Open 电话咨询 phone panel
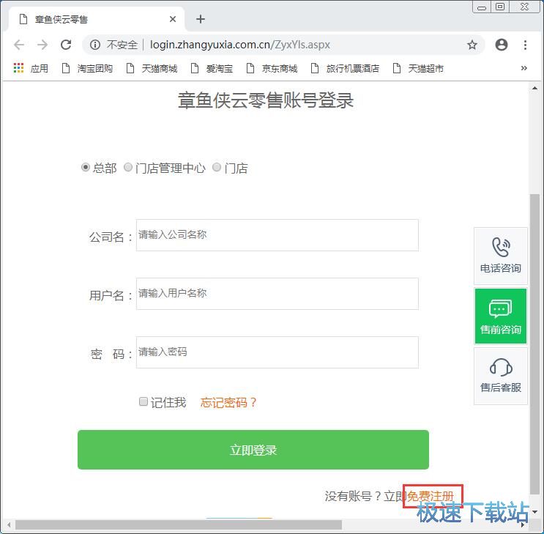This screenshot has width=544, height=534. coord(501,256)
